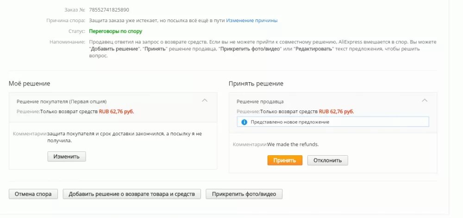Viewport: 463px width, 218px height.
Task: Cancel the dispute with "Отмена спора"
Action: click(33, 194)
